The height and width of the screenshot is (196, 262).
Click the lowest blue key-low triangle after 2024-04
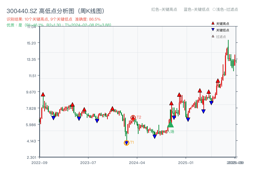155,137
